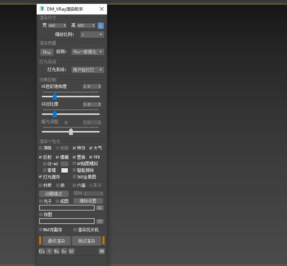Screen dimensions: 287x266
Task: Start 最终渲染 final render
Action: (x=57, y=241)
